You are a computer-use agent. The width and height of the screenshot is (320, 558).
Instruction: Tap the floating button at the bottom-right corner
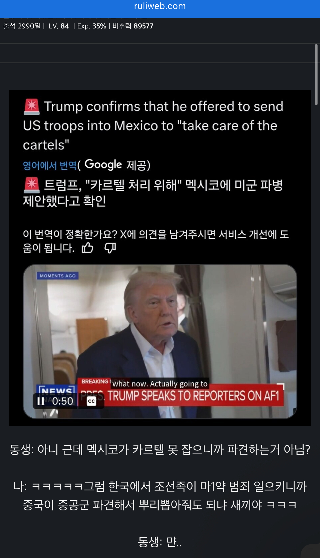[311, 551]
